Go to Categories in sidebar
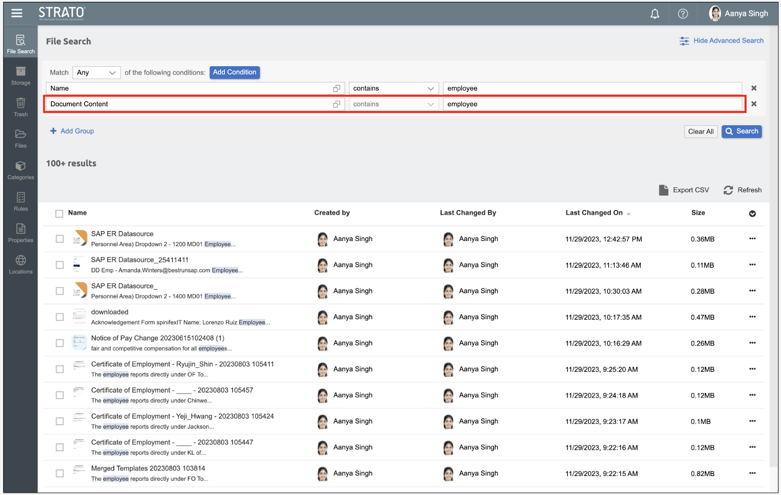The image size is (781, 495). pyautogui.click(x=21, y=170)
